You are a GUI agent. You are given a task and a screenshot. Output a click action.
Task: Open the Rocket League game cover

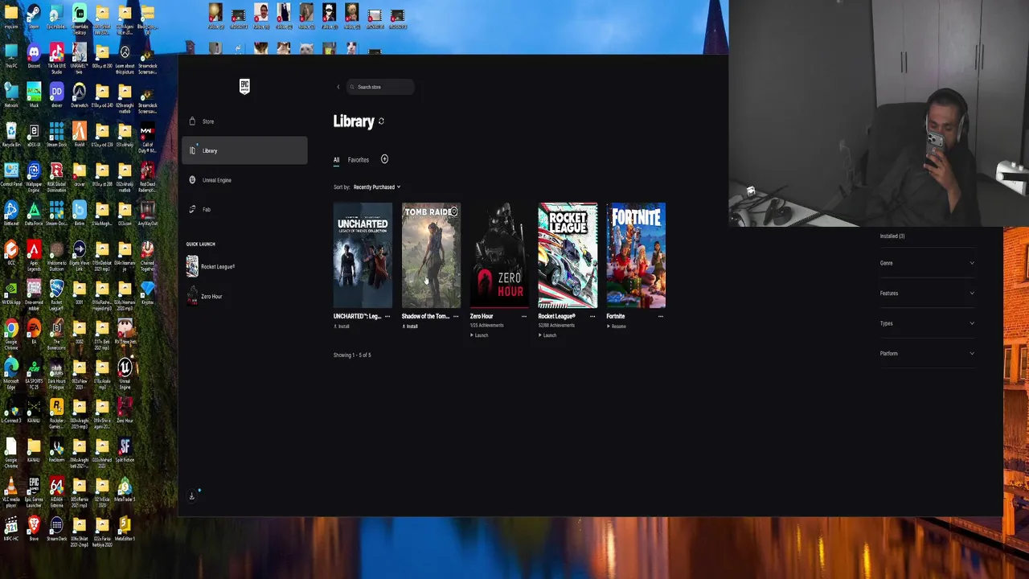568,256
